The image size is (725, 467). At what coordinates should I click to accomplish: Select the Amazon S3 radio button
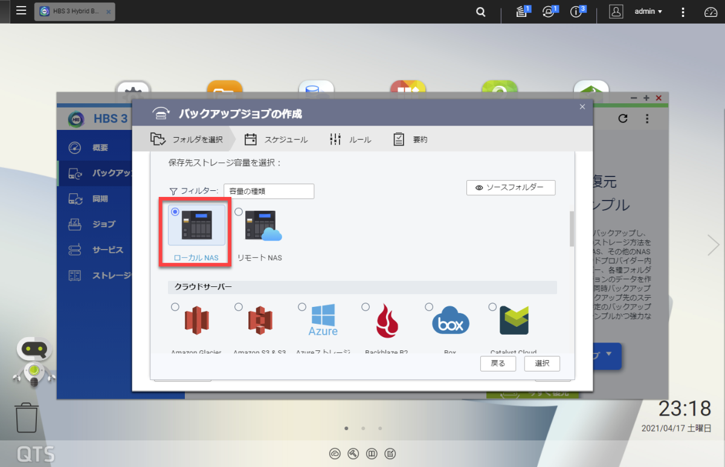(239, 307)
